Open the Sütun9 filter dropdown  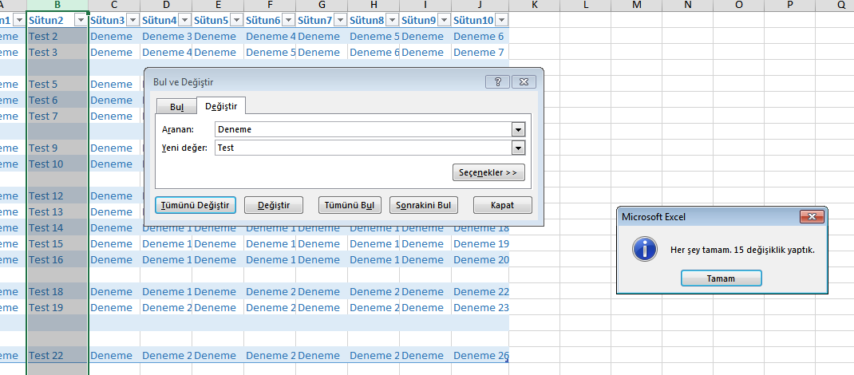[445, 20]
